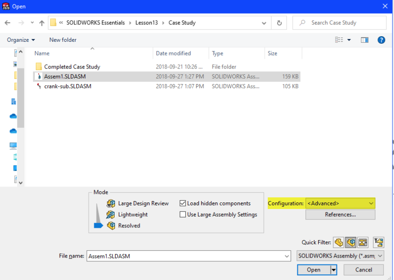Image resolution: width=394 pixels, height=280 pixels.
Task: Open the SOLIDWORKS Assembly file type dropdown
Action: [340, 256]
